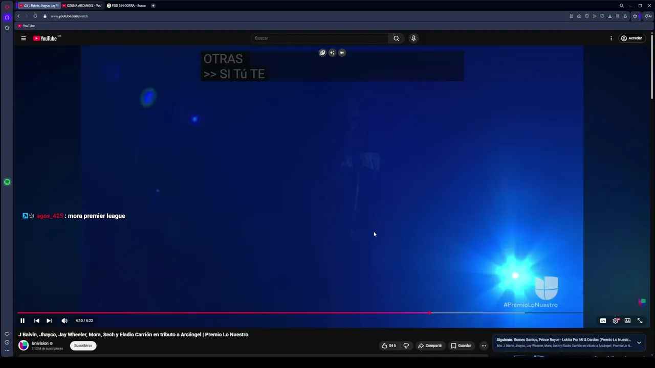Click the camera overlay icon on video
The width and height of the screenshot is (655, 368).
(x=342, y=53)
